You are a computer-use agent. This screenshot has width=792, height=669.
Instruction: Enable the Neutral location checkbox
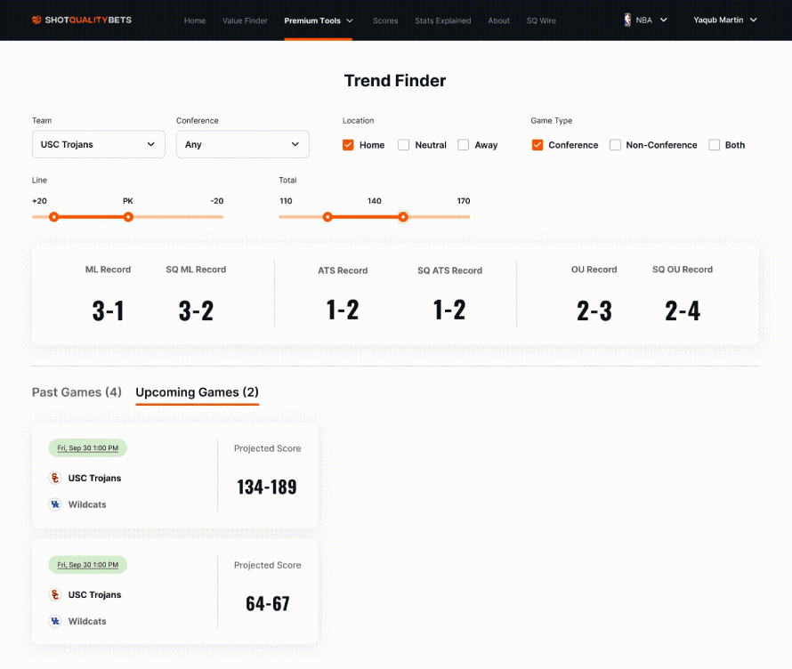click(404, 145)
